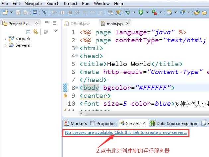The height and width of the screenshot is (157, 209).
Task: Toggle Link with Editor in Project Explorer
Action: [x=35, y=32]
